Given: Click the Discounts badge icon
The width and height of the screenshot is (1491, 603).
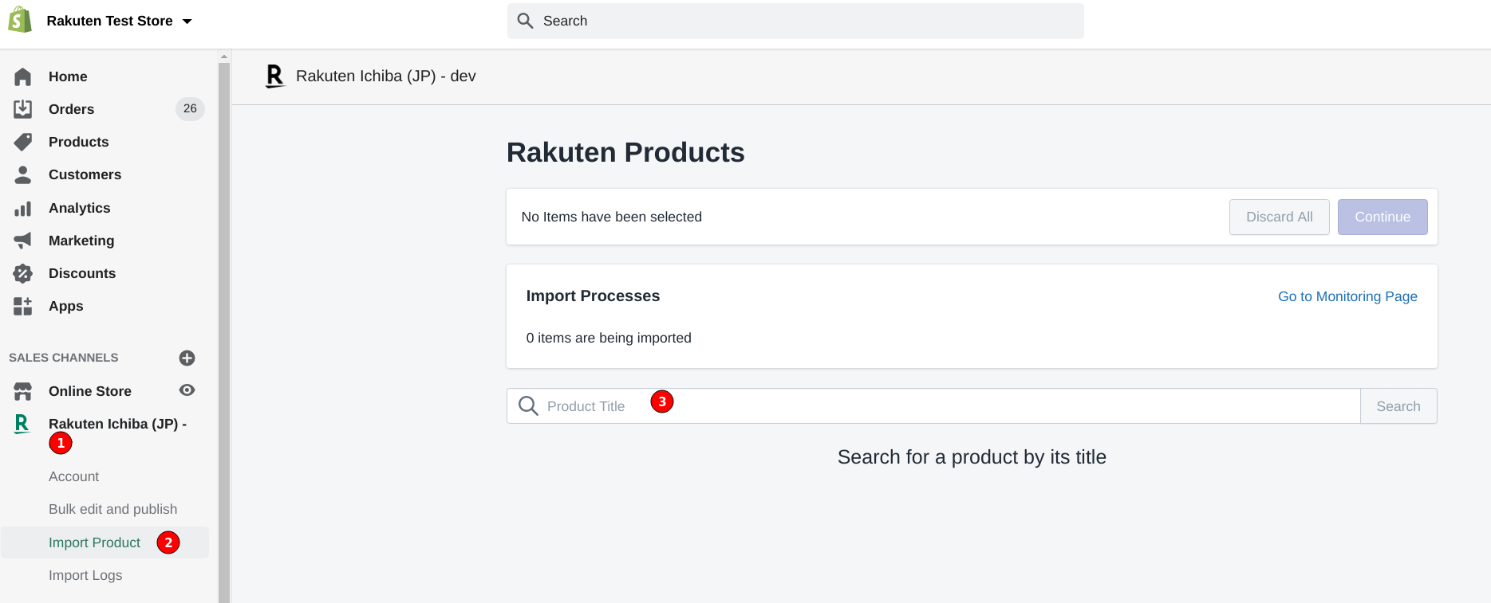Looking at the screenshot, I should coord(23,273).
